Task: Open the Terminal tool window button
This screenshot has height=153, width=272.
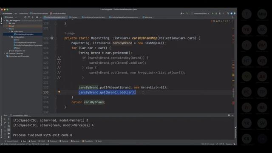Action: 64,141
